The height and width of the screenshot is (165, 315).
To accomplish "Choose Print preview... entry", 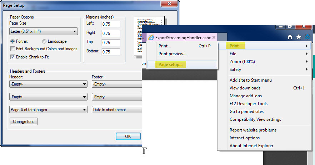I will (x=182, y=54).
